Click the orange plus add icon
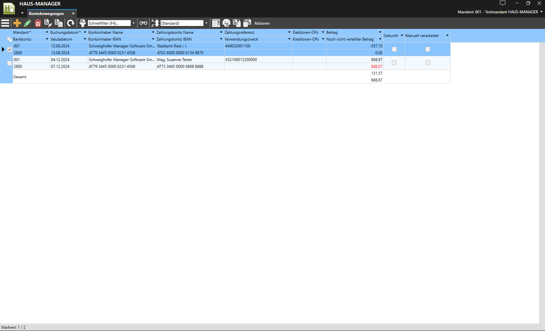 (x=17, y=23)
